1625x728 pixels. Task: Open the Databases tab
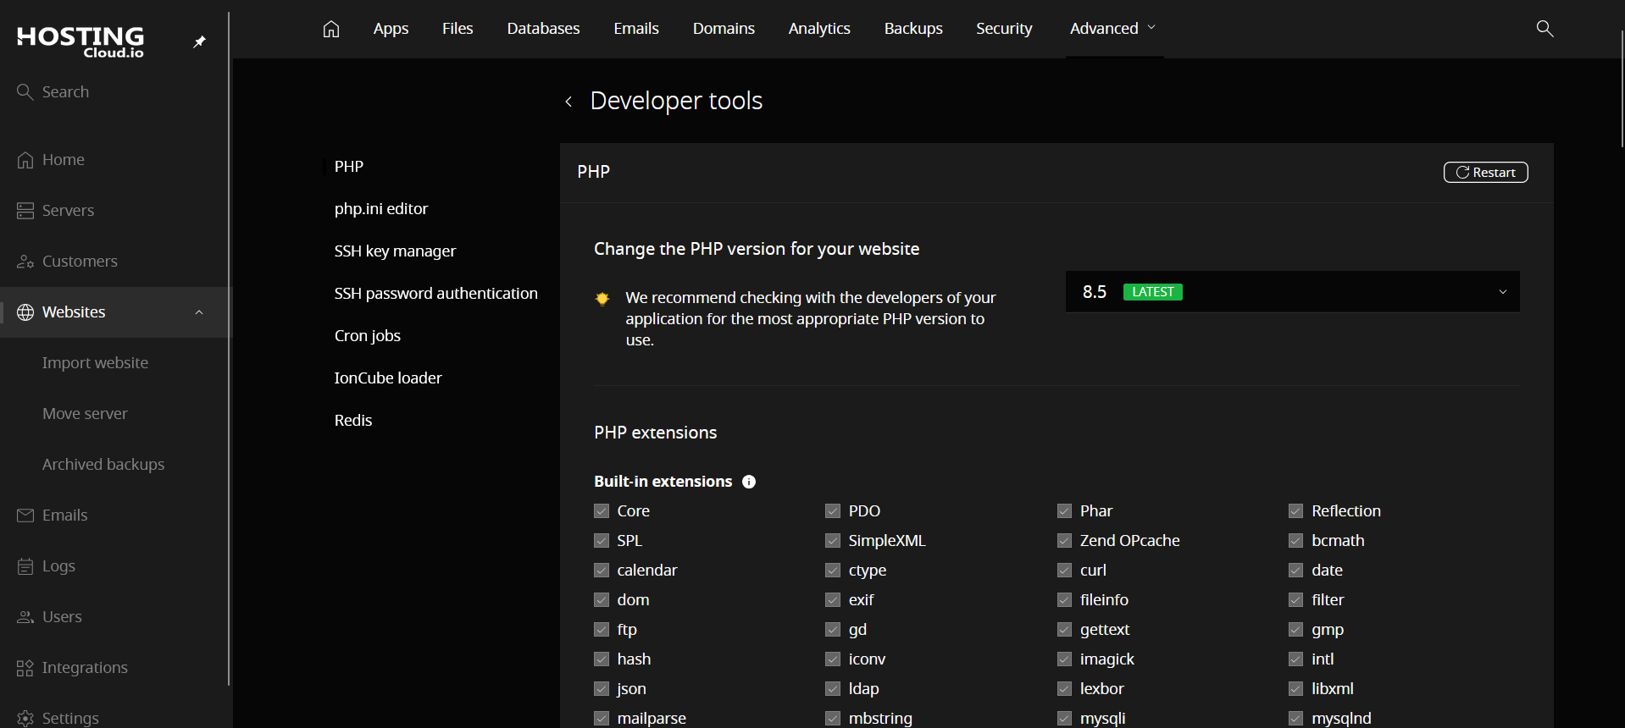click(x=543, y=29)
